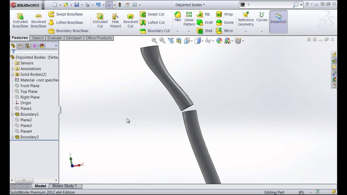Select the Shell feature

(205, 31)
